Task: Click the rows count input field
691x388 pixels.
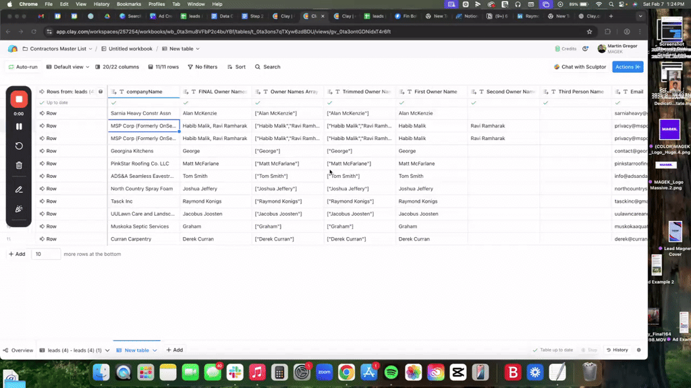Action: (45, 254)
